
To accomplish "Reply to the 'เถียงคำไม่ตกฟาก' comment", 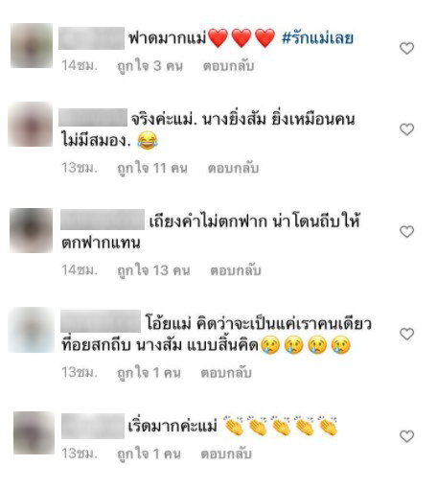I will [236, 270].
